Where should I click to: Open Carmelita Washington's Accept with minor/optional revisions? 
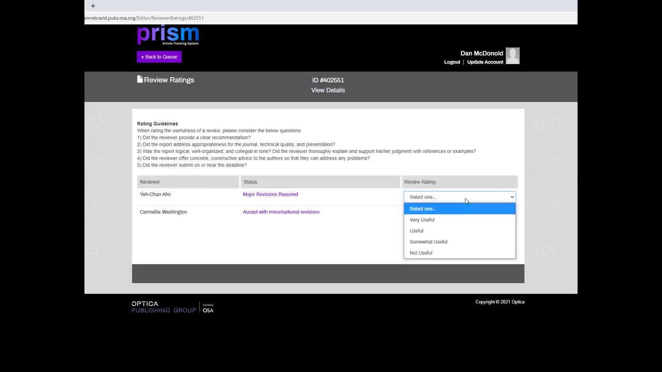(281, 212)
